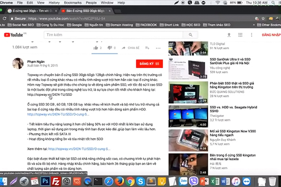
Task: Open Terminal from the Dock
Action: click(98, 181)
